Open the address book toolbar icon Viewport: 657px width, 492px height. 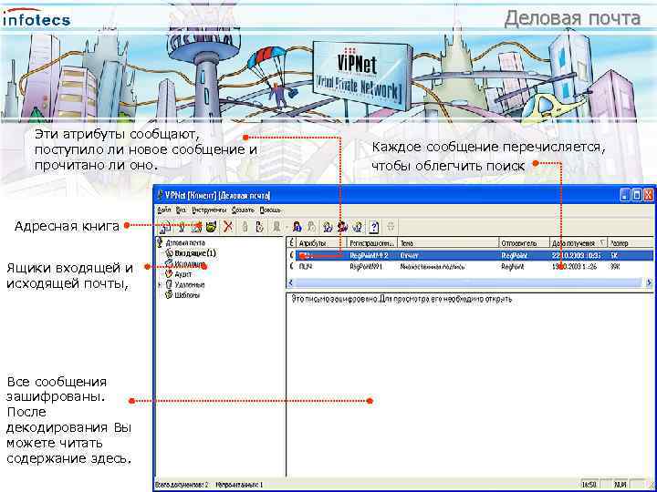(x=198, y=227)
